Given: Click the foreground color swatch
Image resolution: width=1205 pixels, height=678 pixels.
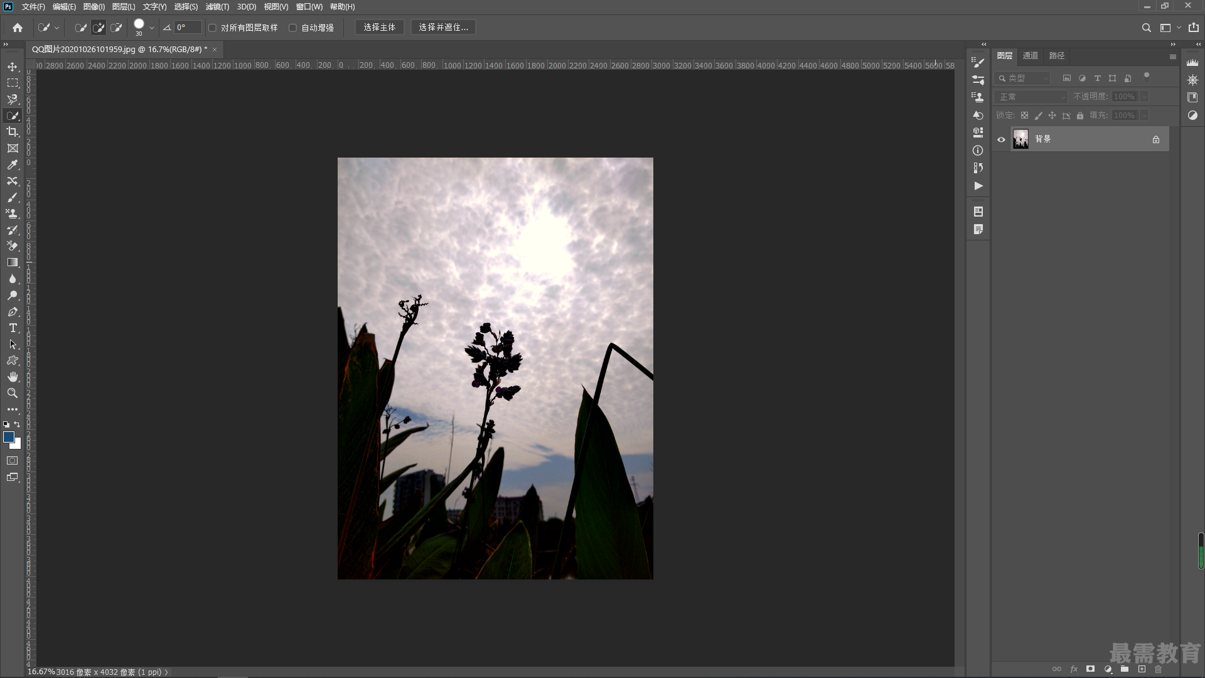Looking at the screenshot, I should [x=8, y=436].
